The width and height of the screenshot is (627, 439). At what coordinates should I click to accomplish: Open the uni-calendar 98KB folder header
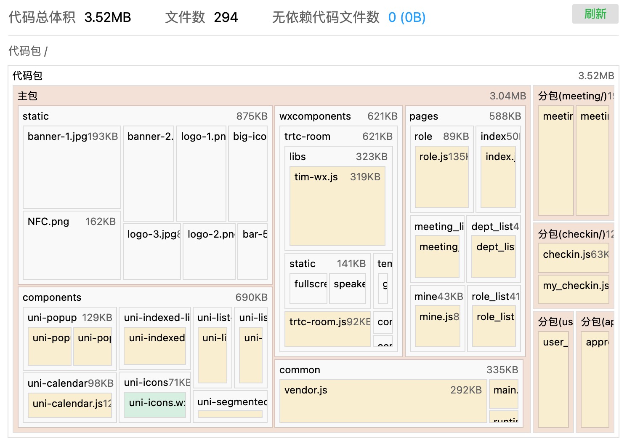(70, 383)
